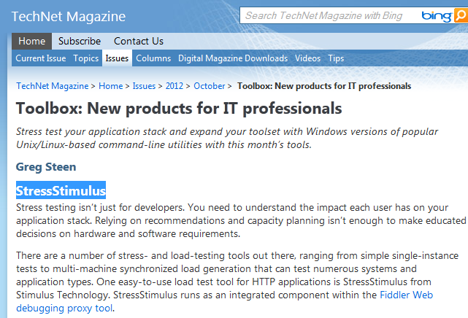Open Videos in sub-navigation

pyautogui.click(x=307, y=58)
